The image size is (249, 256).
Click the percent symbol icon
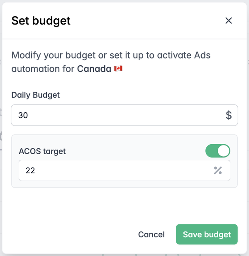[x=218, y=170]
